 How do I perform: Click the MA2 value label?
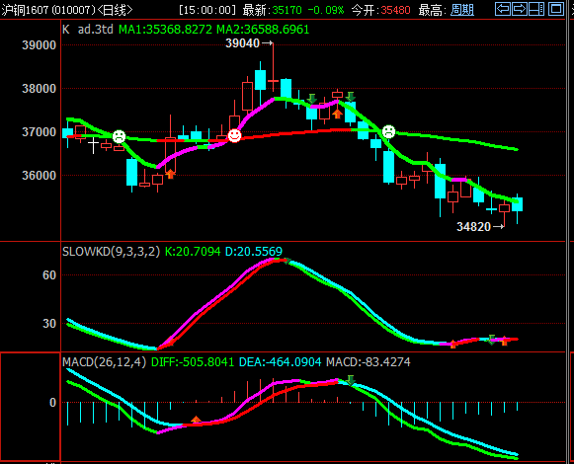[263, 30]
